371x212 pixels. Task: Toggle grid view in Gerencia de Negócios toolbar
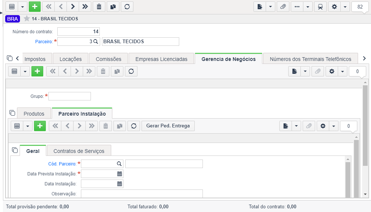[x=14, y=71]
